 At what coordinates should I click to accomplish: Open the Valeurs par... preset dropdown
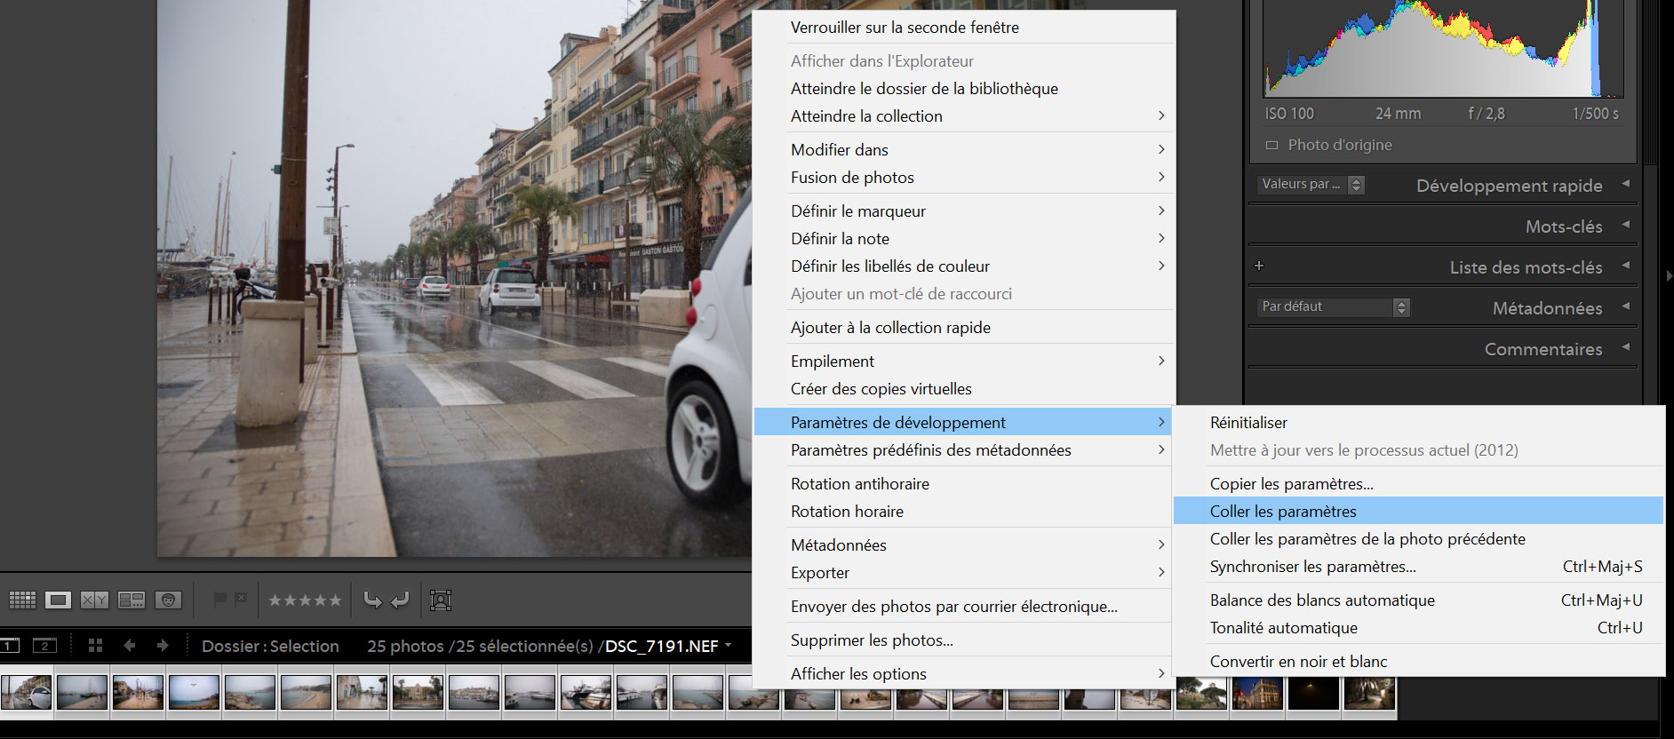coord(1311,185)
